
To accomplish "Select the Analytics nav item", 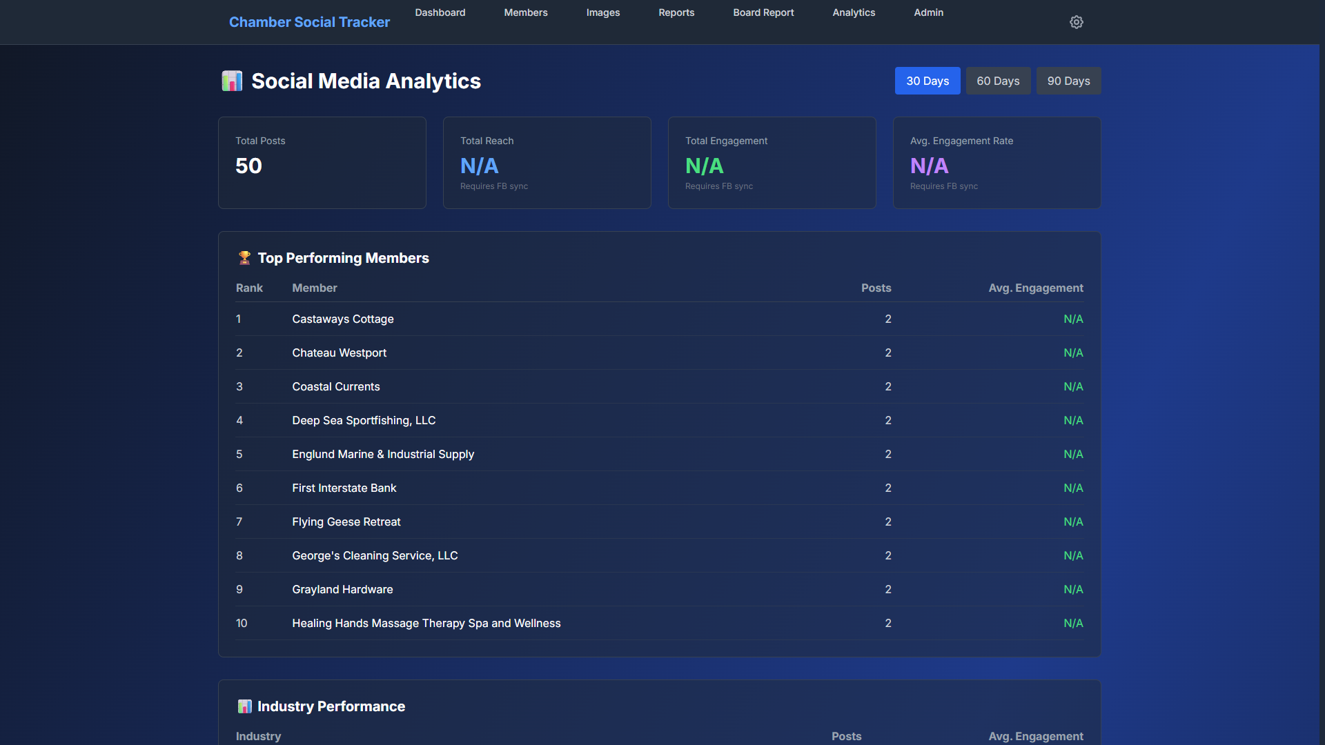I will click(x=854, y=12).
